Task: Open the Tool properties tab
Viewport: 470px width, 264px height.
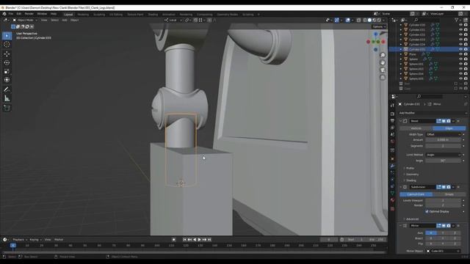Action: pyautogui.click(x=392, y=106)
